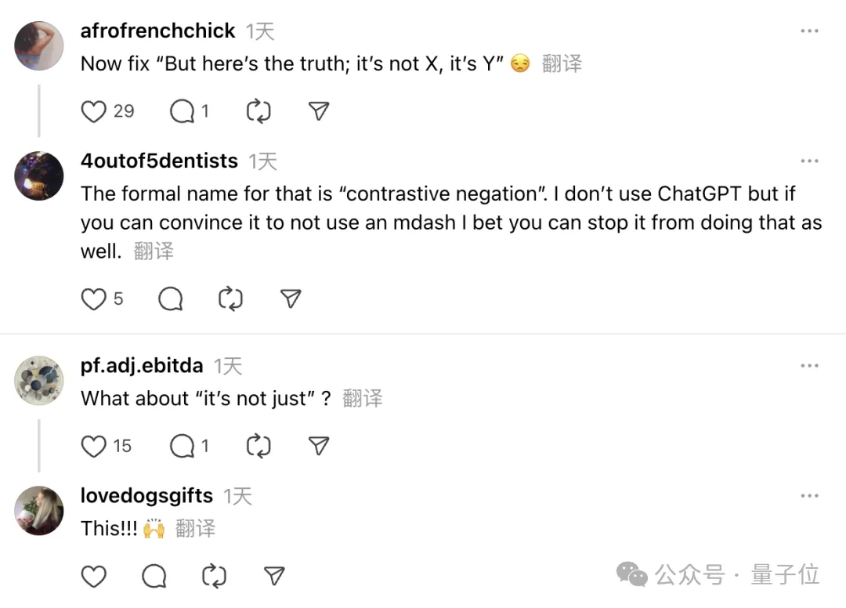Translate 4outof5dentists' comment via 翻译 link
Viewport: 846px width, 608px height.
click(153, 252)
